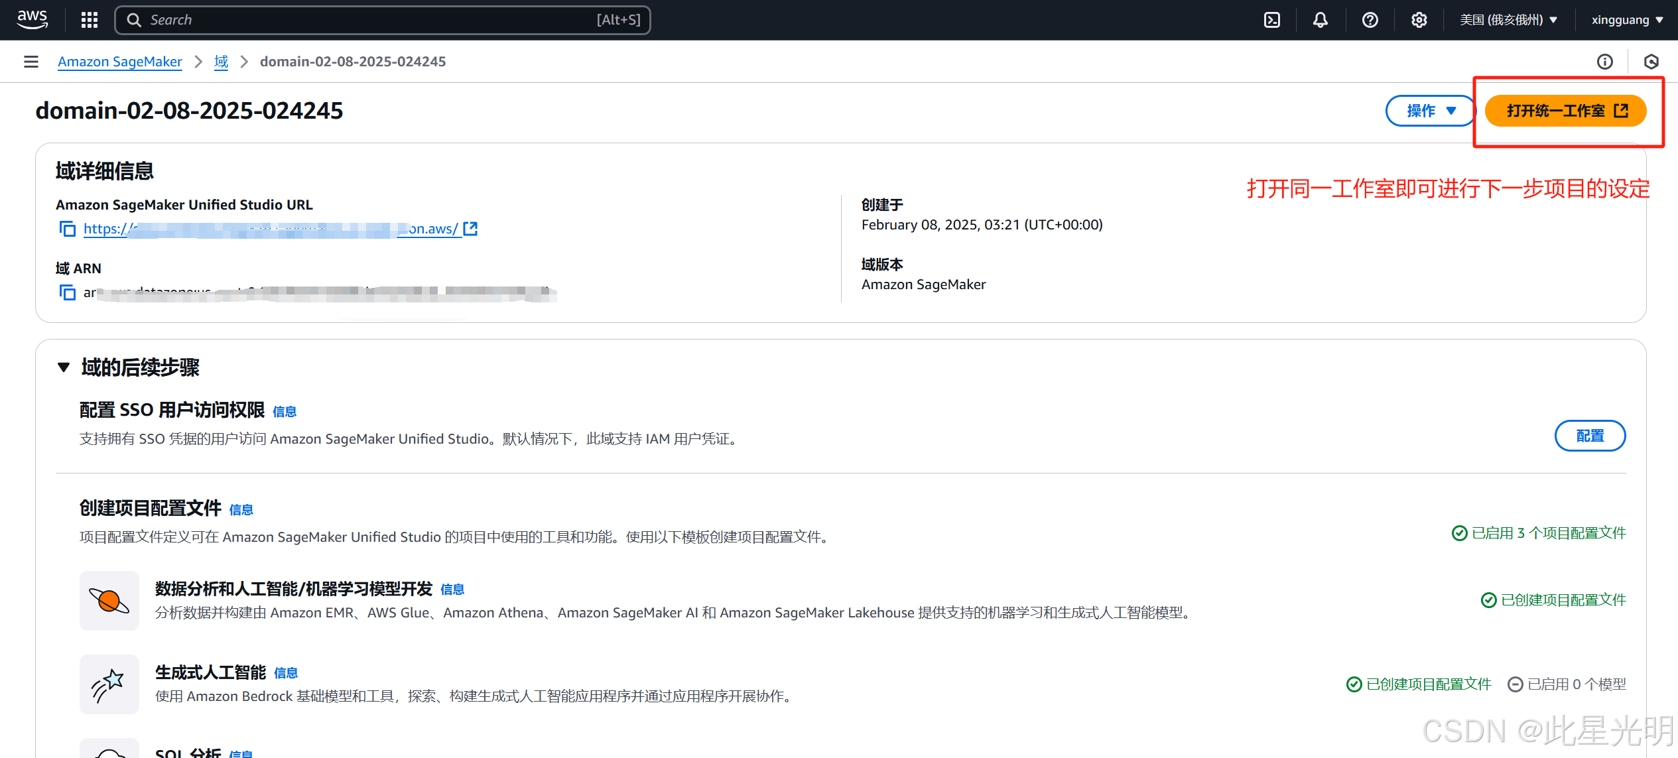This screenshot has width=1678, height=758.
Task: Open the xingguang account menu
Action: click(1627, 20)
